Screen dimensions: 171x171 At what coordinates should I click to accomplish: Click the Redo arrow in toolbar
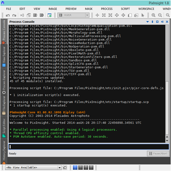point(14,15)
